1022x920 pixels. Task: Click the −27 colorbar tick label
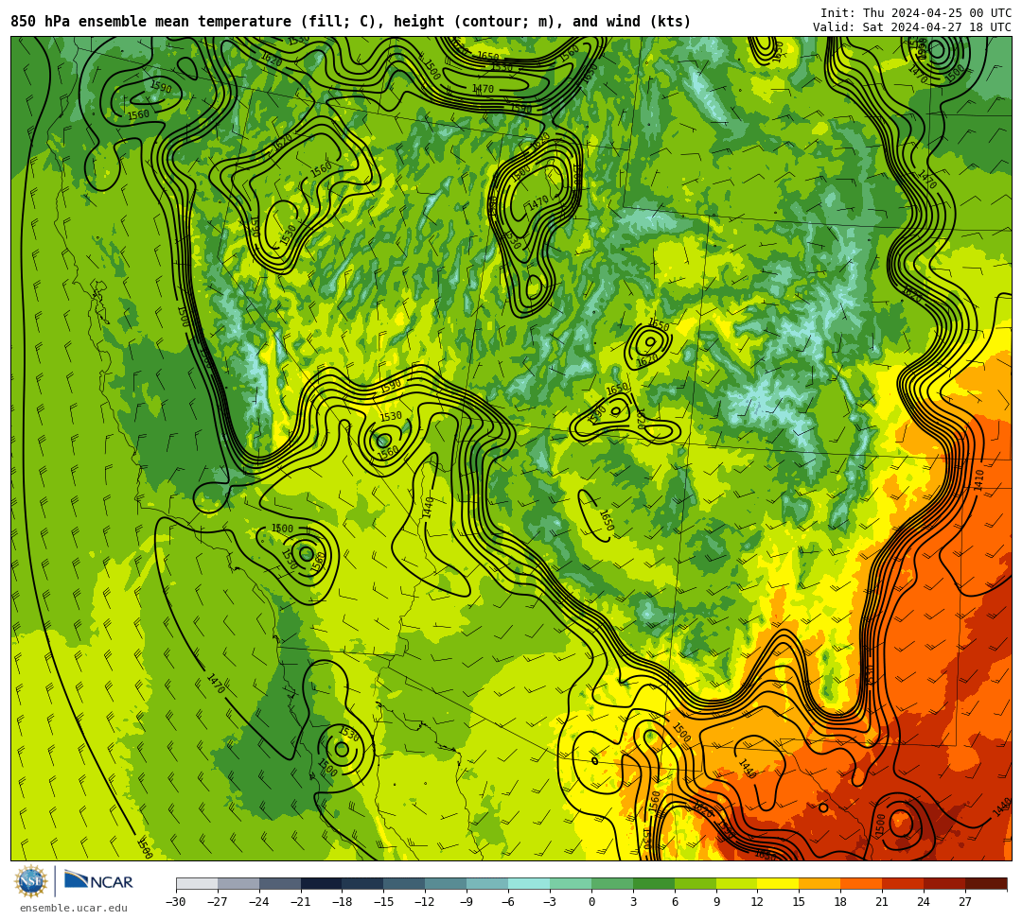(218, 902)
